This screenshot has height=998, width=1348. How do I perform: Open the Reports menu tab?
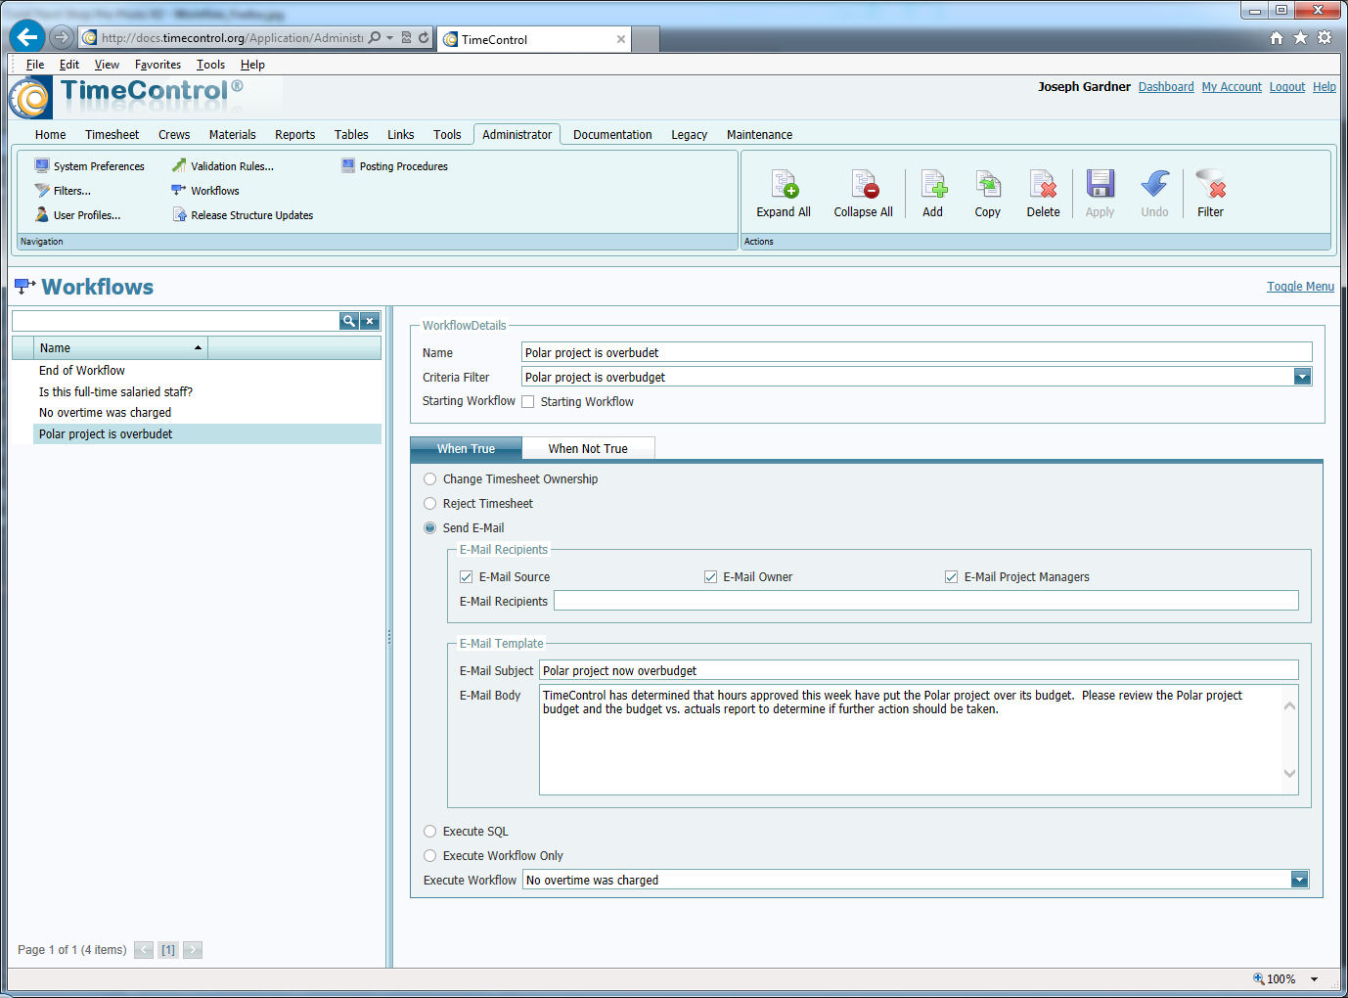coord(295,135)
